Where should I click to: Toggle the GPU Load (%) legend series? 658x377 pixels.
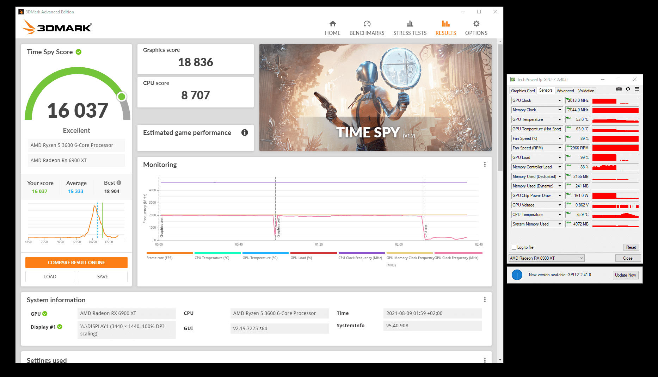tap(313, 255)
